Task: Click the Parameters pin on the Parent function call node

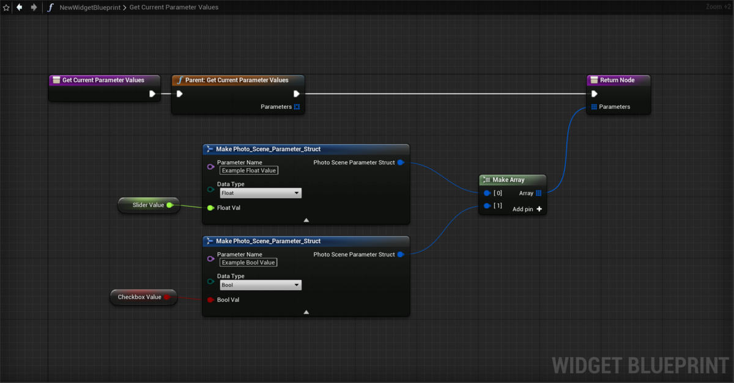Action: point(297,106)
